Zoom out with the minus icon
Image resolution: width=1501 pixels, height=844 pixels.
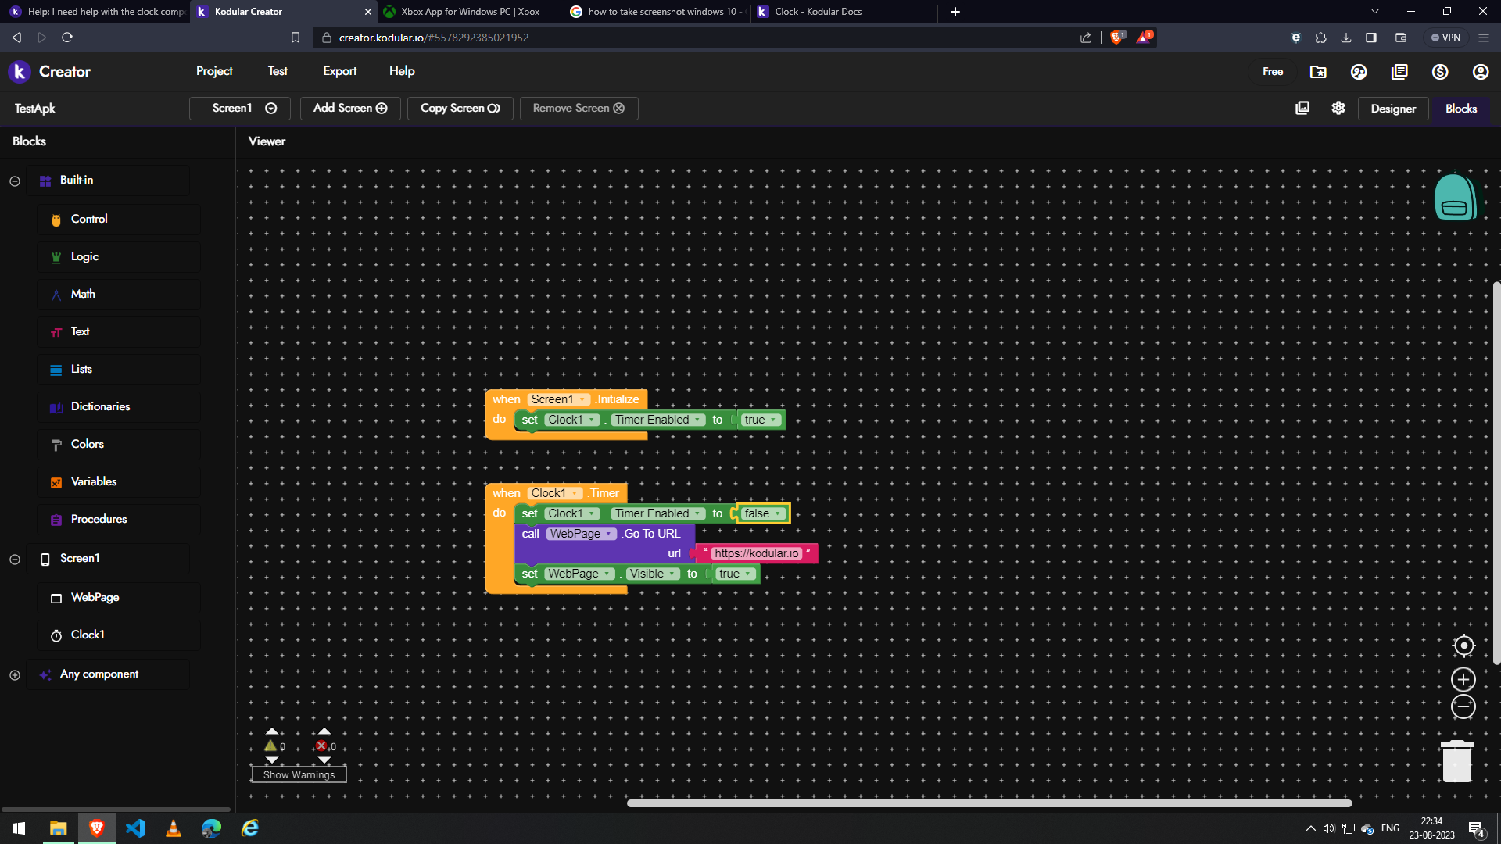click(1463, 706)
